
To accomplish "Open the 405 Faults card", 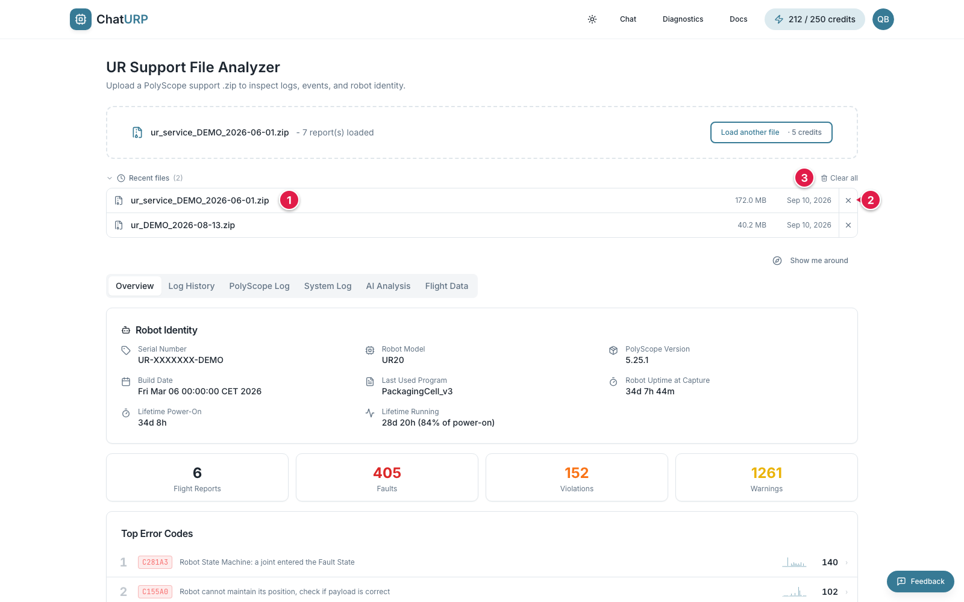I will (x=387, y=477).
